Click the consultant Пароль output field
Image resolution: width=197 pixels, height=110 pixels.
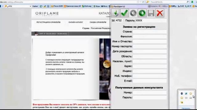point(150,97)
